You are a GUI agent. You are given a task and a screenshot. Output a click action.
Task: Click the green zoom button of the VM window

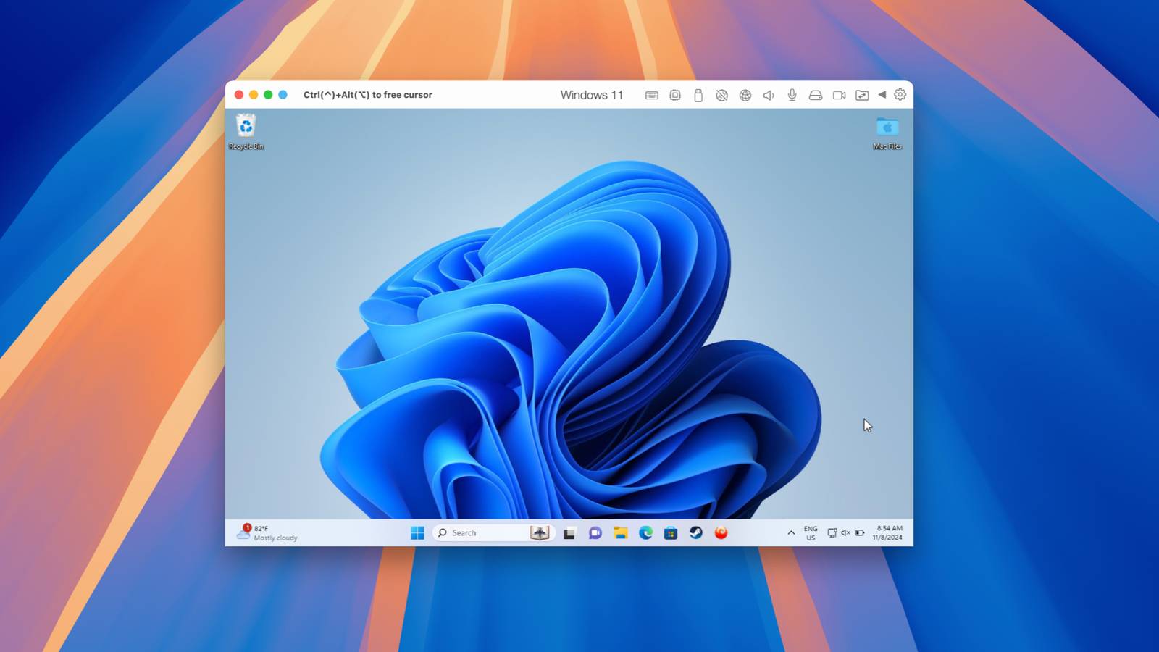[x=268, y=95]
